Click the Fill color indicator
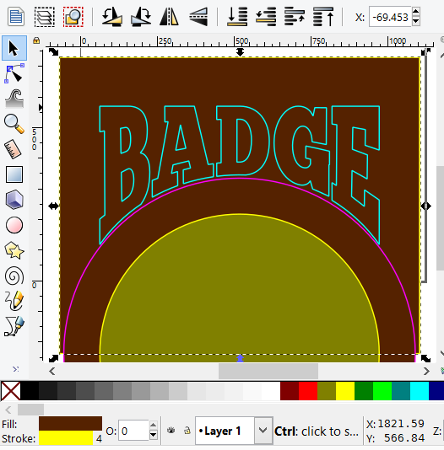This screenshot has height=450, width=444. 70,423
